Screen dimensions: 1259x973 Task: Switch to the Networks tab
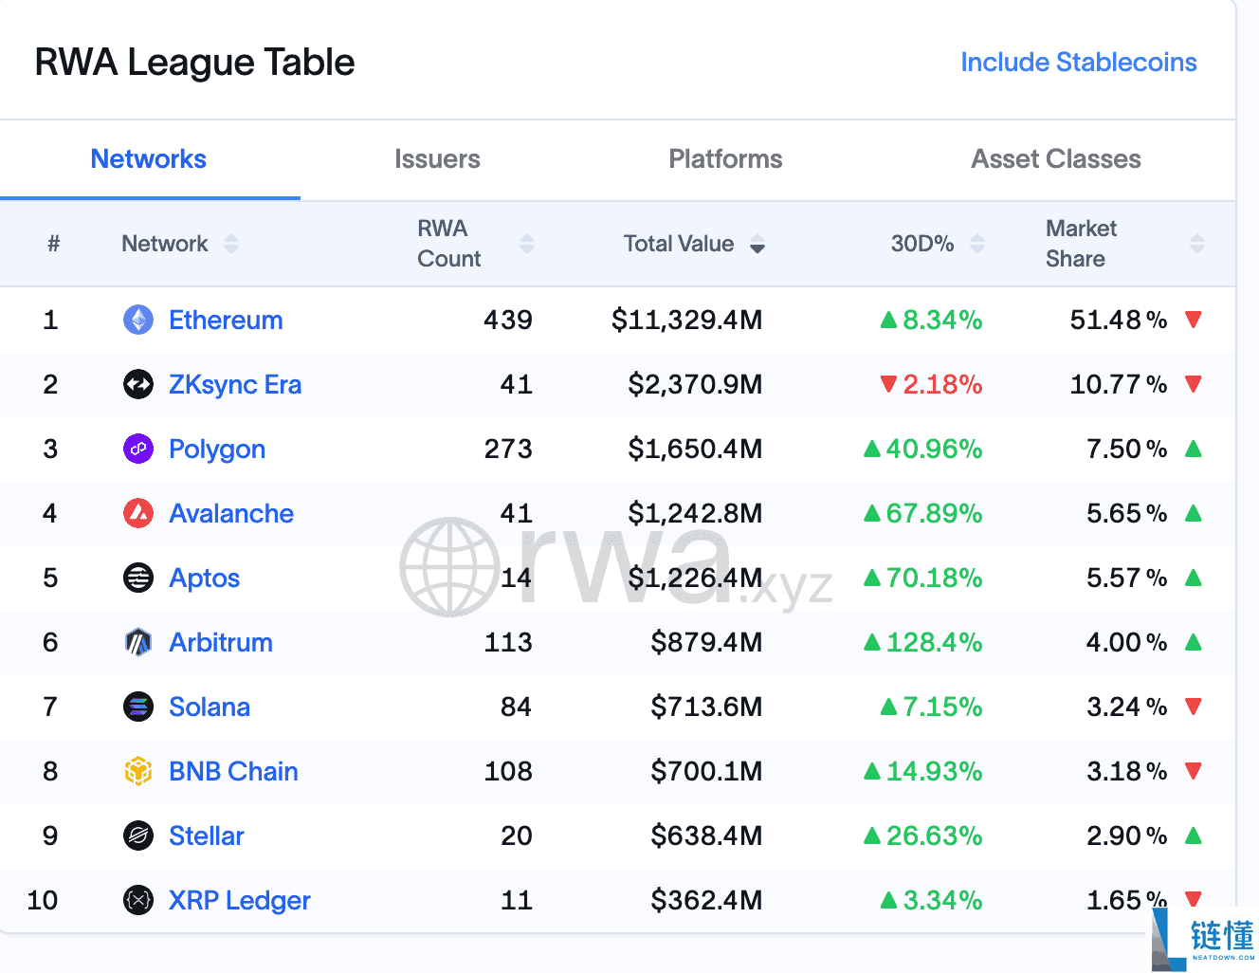[149, 159]
